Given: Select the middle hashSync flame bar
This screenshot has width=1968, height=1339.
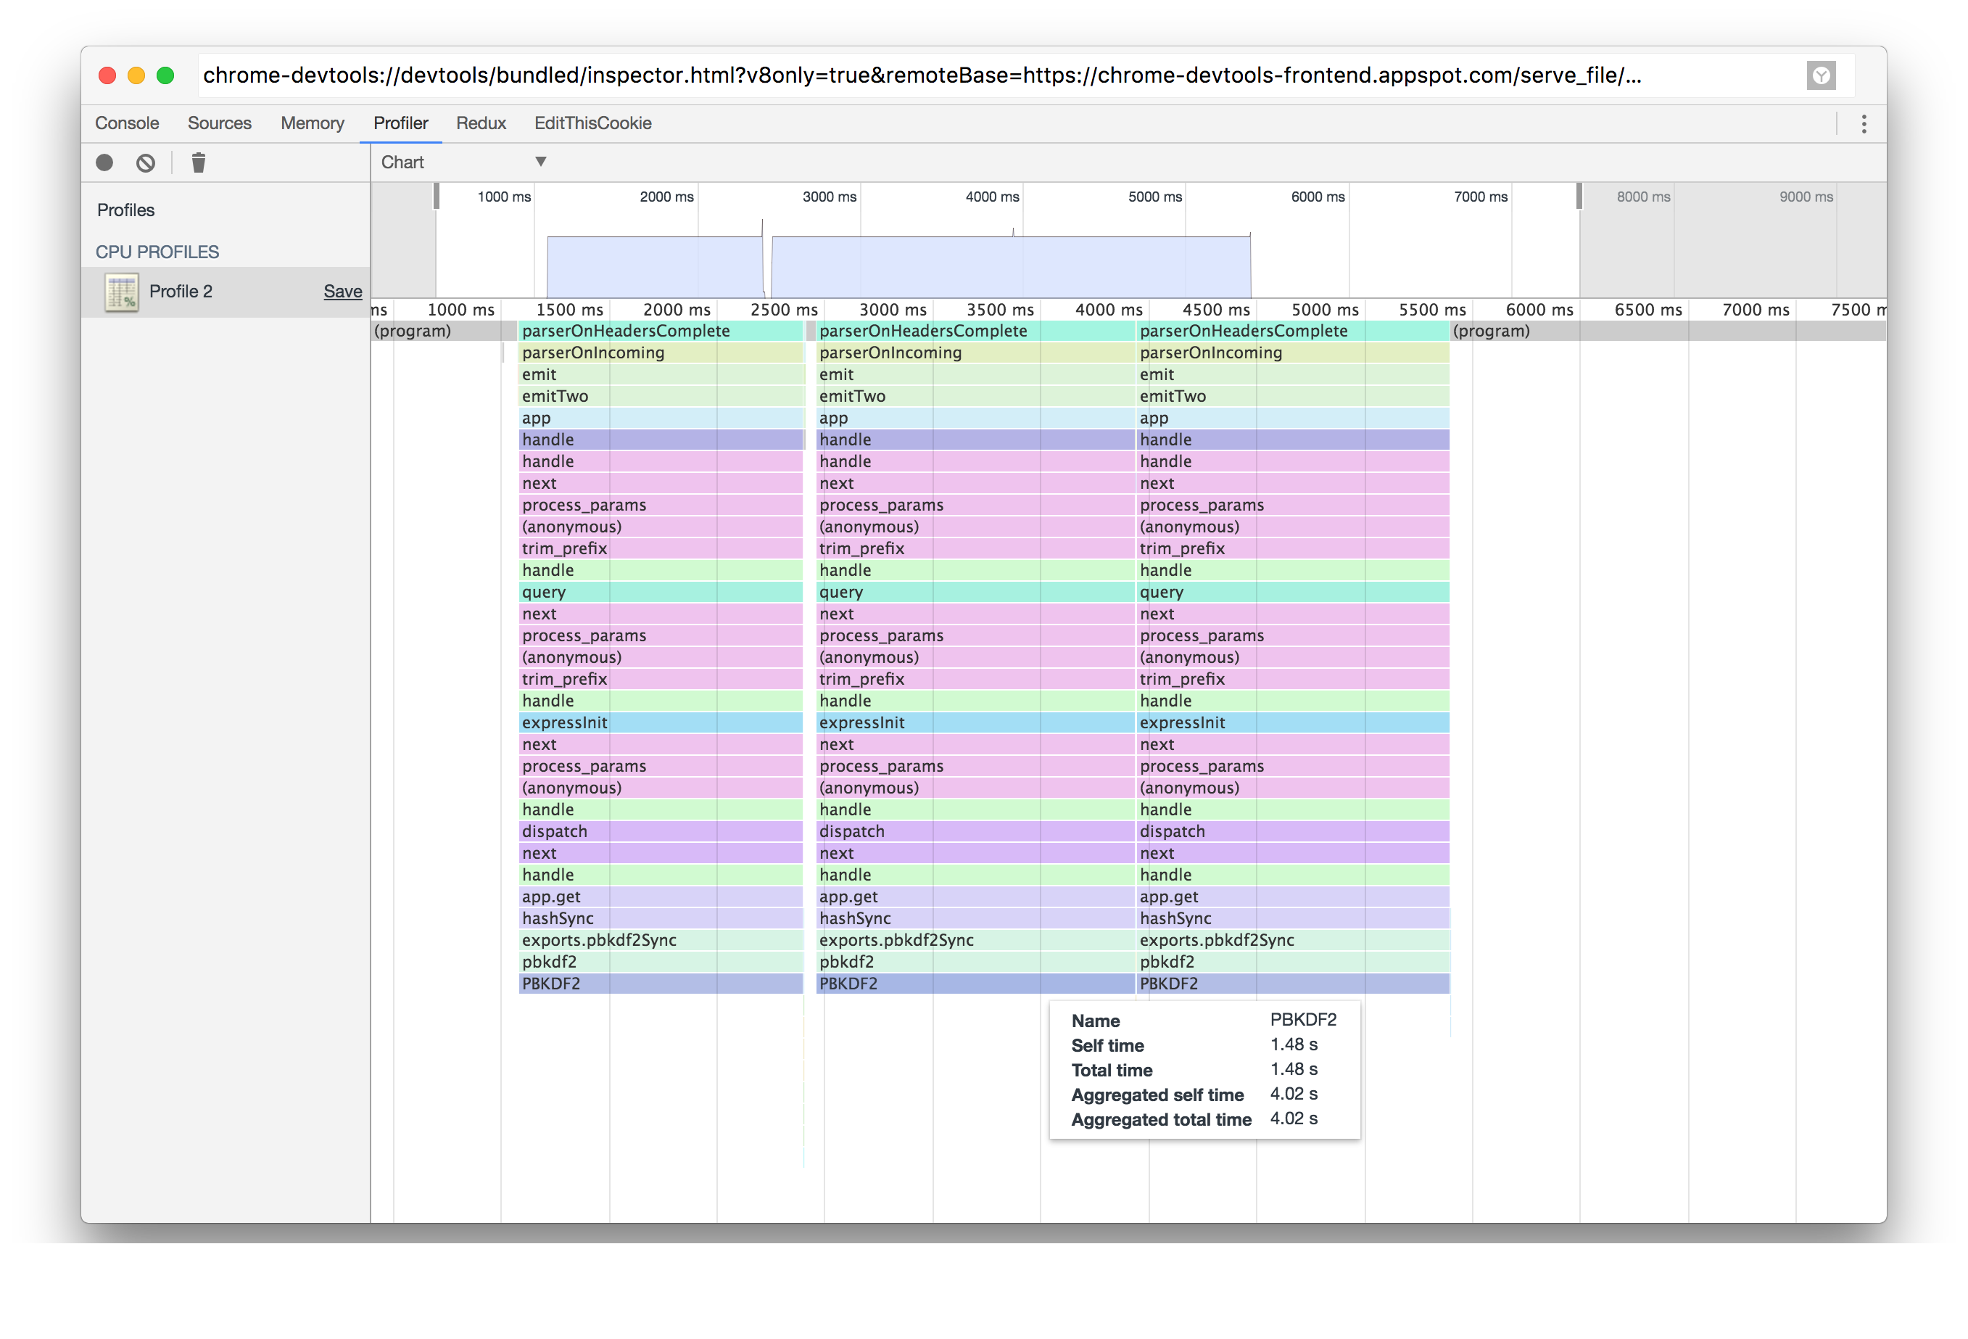Looking at the screenshot, I should click(x=974, y=919).
